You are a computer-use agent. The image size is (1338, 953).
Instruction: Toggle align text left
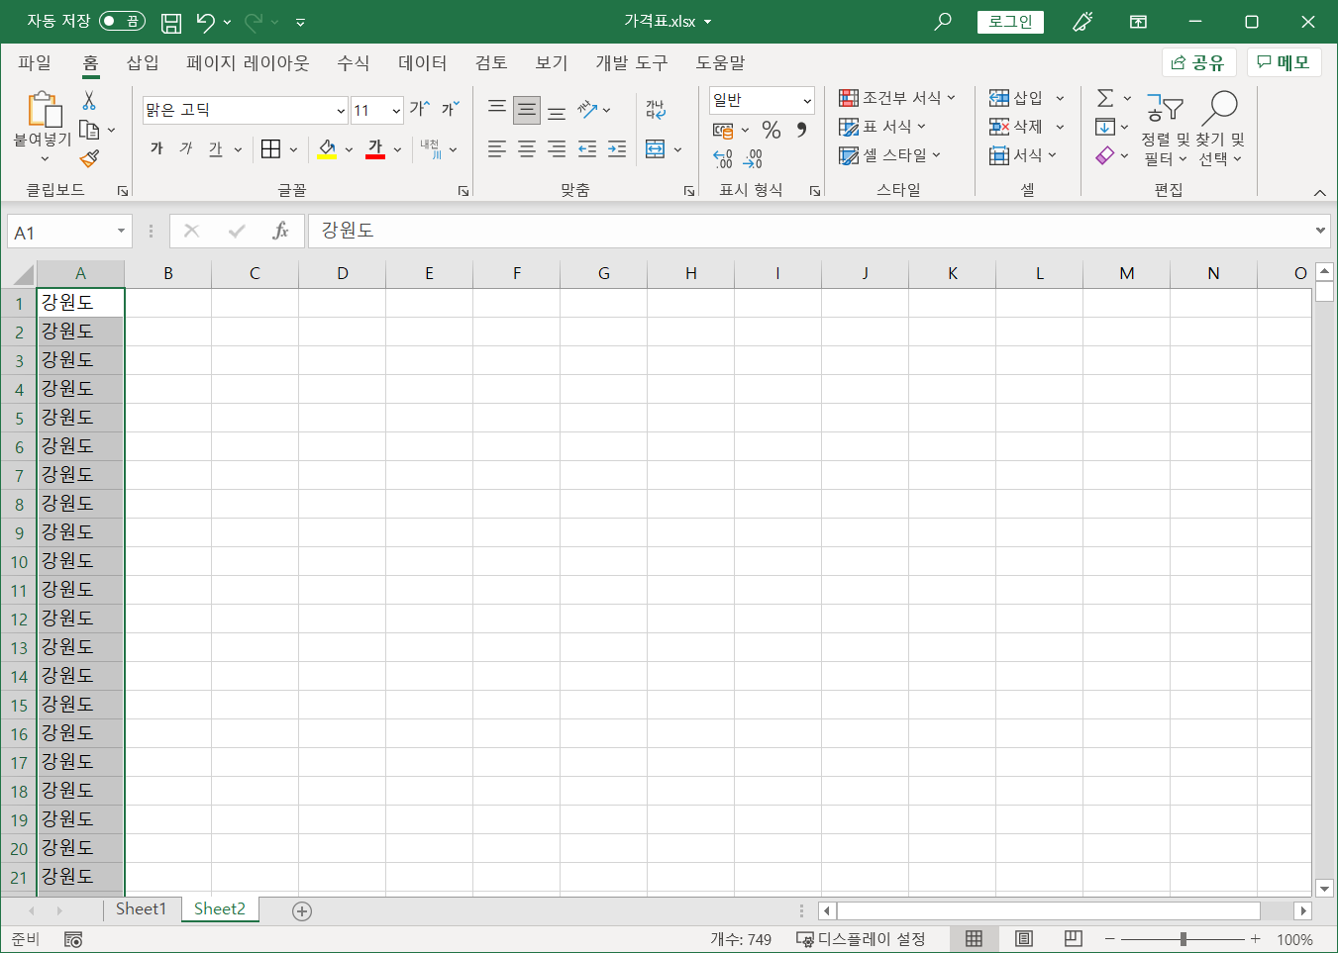coord(497,149)
